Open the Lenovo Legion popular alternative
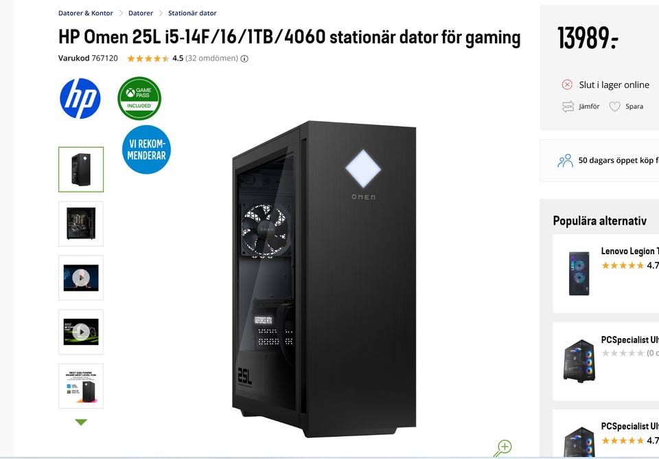Viewport: 659px width, 459px height. 605,273
